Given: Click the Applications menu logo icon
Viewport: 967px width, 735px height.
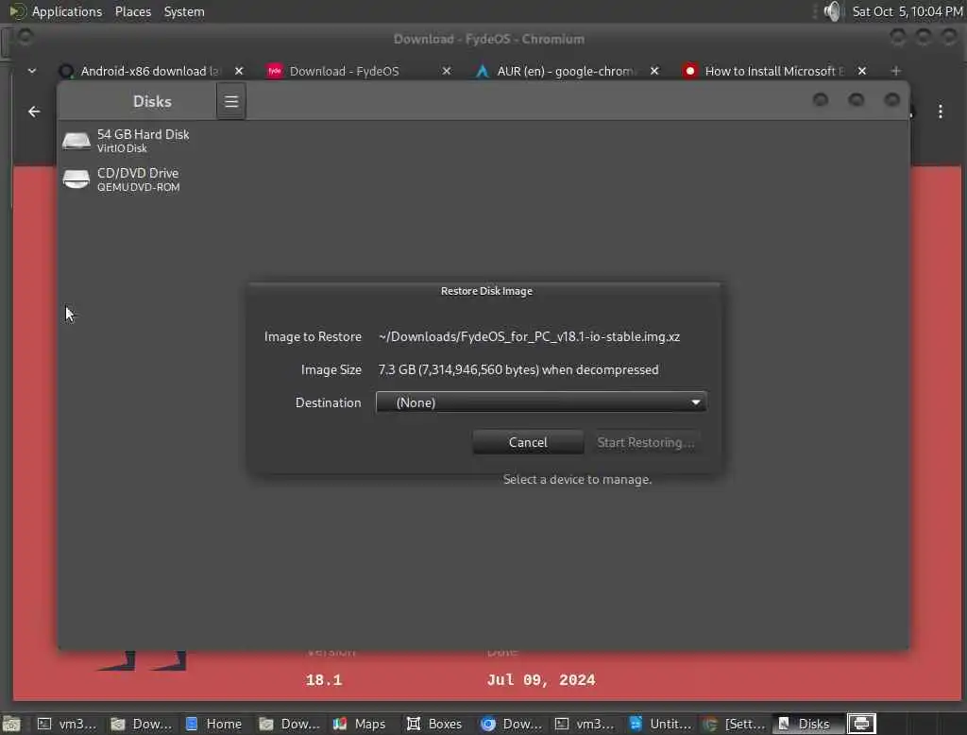Looking at the screenshot, I should click(x=17, y=11).
